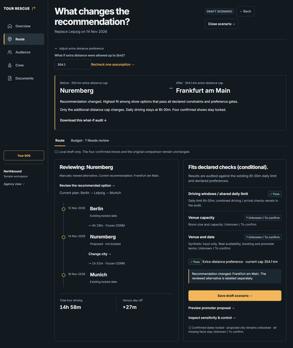
Task: Click the Berlin timeline stop marker
Action: [x=63, y=209]
